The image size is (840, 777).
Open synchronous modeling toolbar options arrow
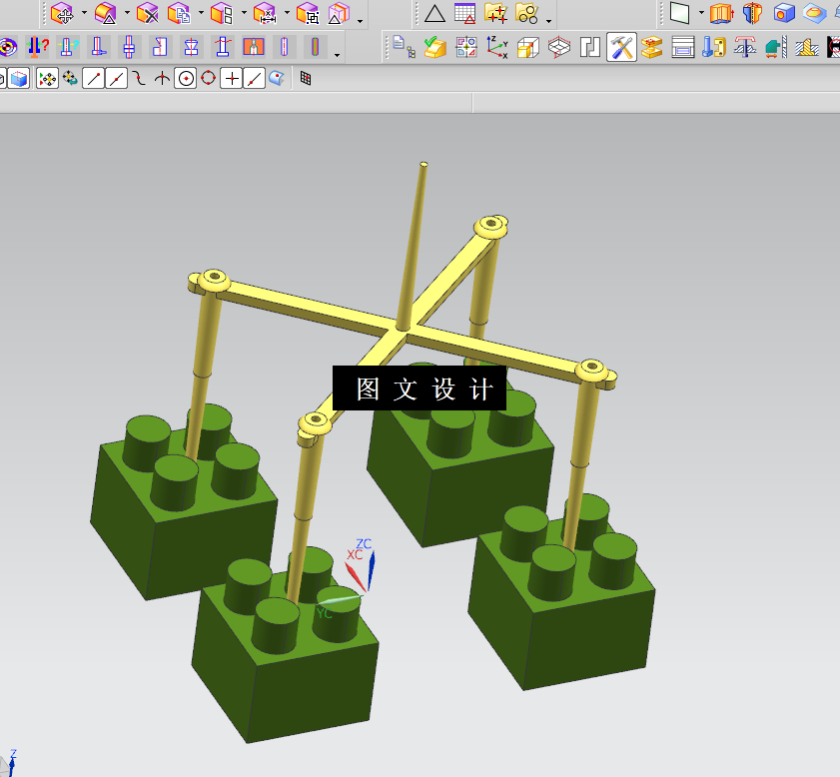[360, 21]
